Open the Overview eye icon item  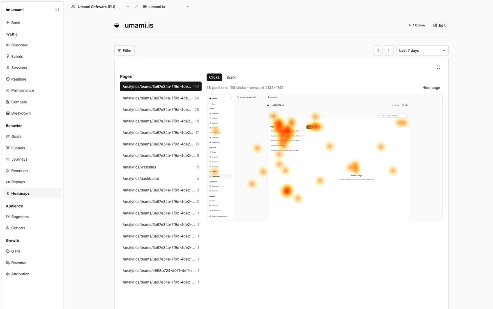pos(17,45)
